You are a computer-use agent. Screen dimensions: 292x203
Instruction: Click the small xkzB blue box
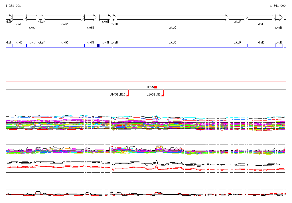[x=115, y=46]
